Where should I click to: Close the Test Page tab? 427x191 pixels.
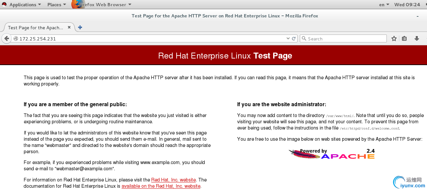(x=69, y=27)
